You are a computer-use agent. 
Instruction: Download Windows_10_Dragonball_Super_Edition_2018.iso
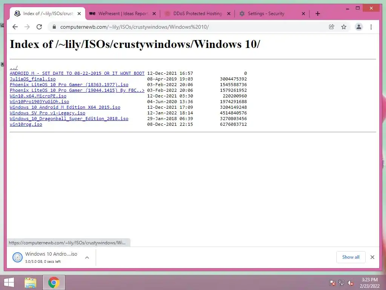[69, 119]
